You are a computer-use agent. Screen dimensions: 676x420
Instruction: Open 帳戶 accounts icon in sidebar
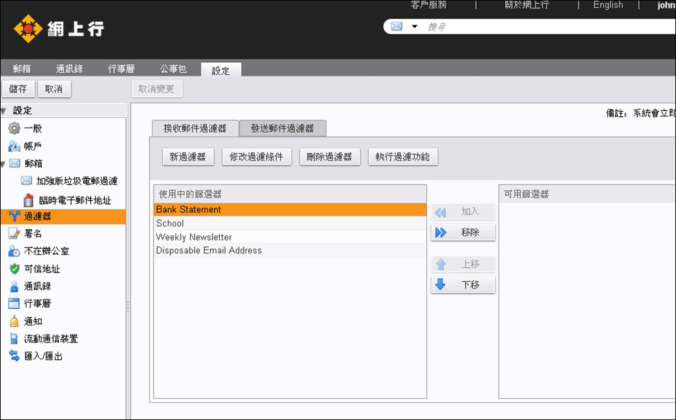point(14,146)
